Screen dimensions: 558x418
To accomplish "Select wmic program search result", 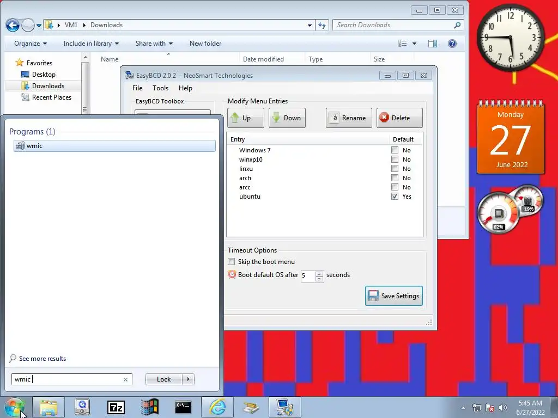I will pyautogui.click(x=114, y=146).
